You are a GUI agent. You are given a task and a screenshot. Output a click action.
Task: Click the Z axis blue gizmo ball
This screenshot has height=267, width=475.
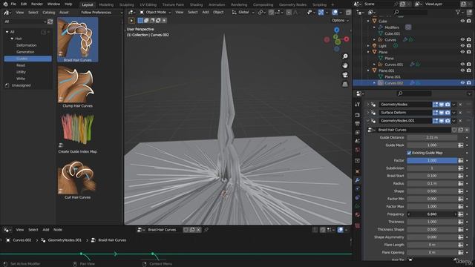pos(336,30)
